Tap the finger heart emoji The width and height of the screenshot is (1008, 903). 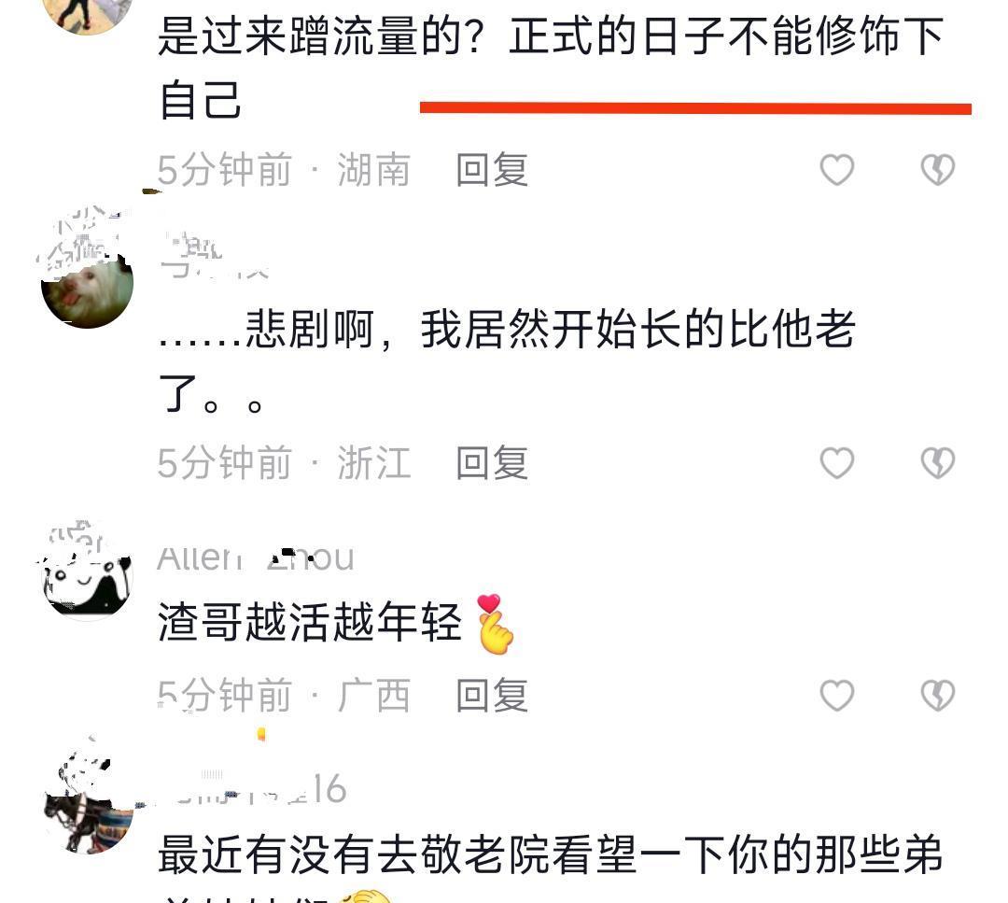click(495, 624)
